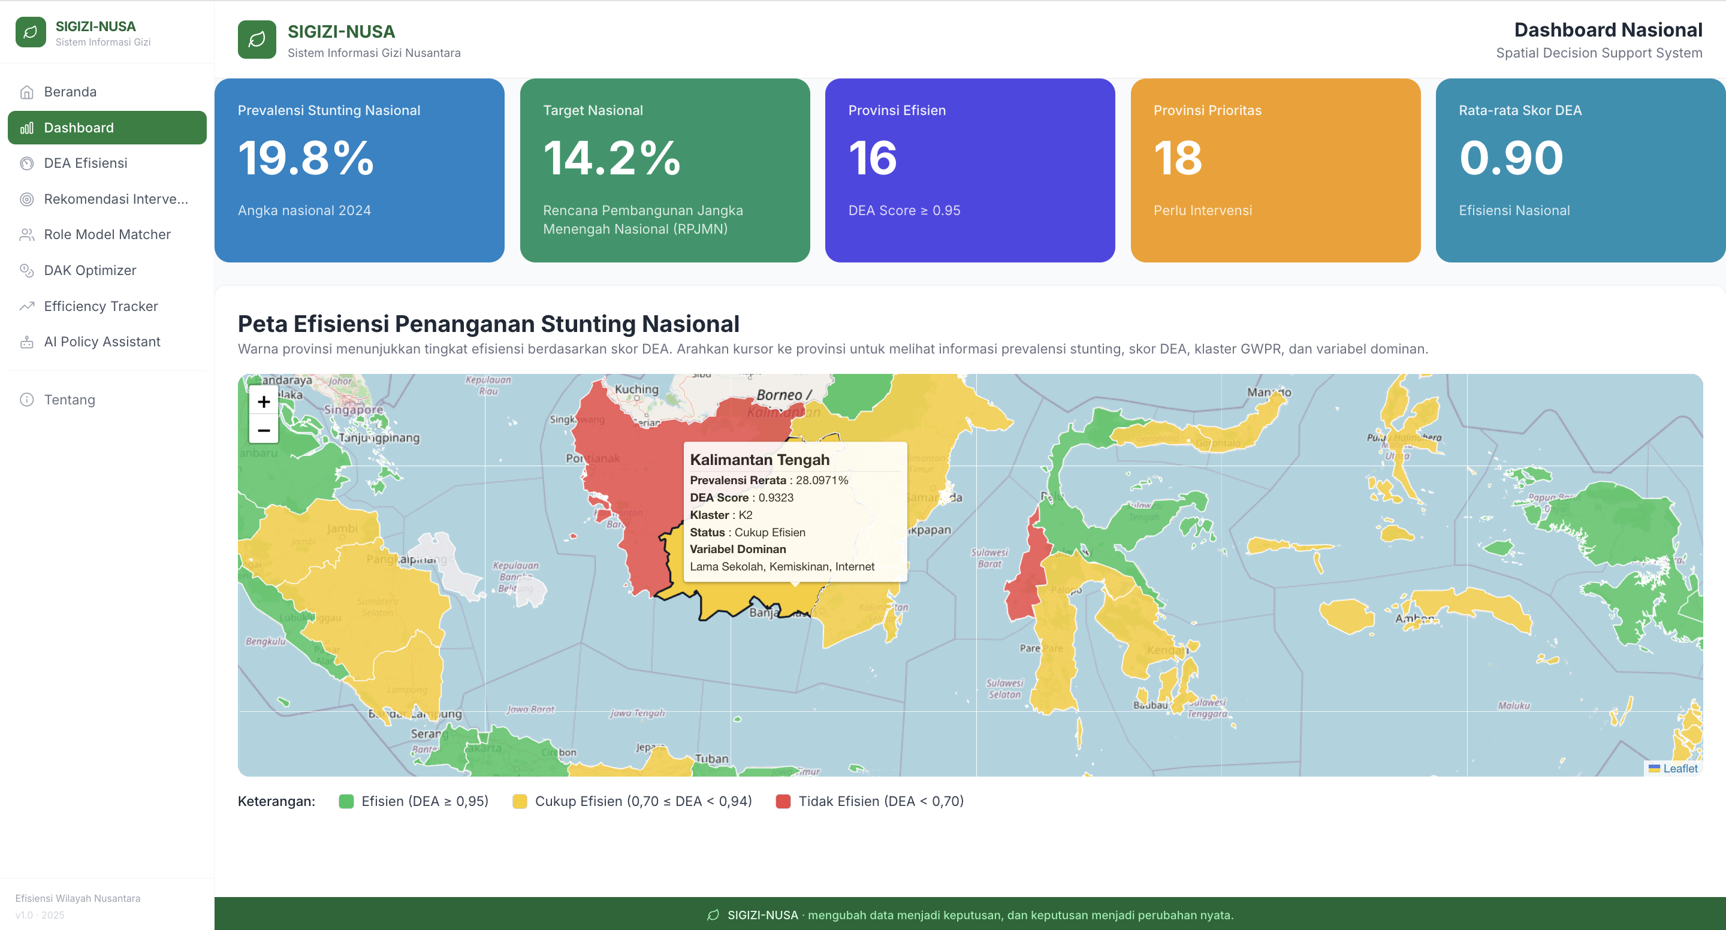This screenshot has width=1726, height=930.
Task: Open the Tentang page
Action: (107, 400)
